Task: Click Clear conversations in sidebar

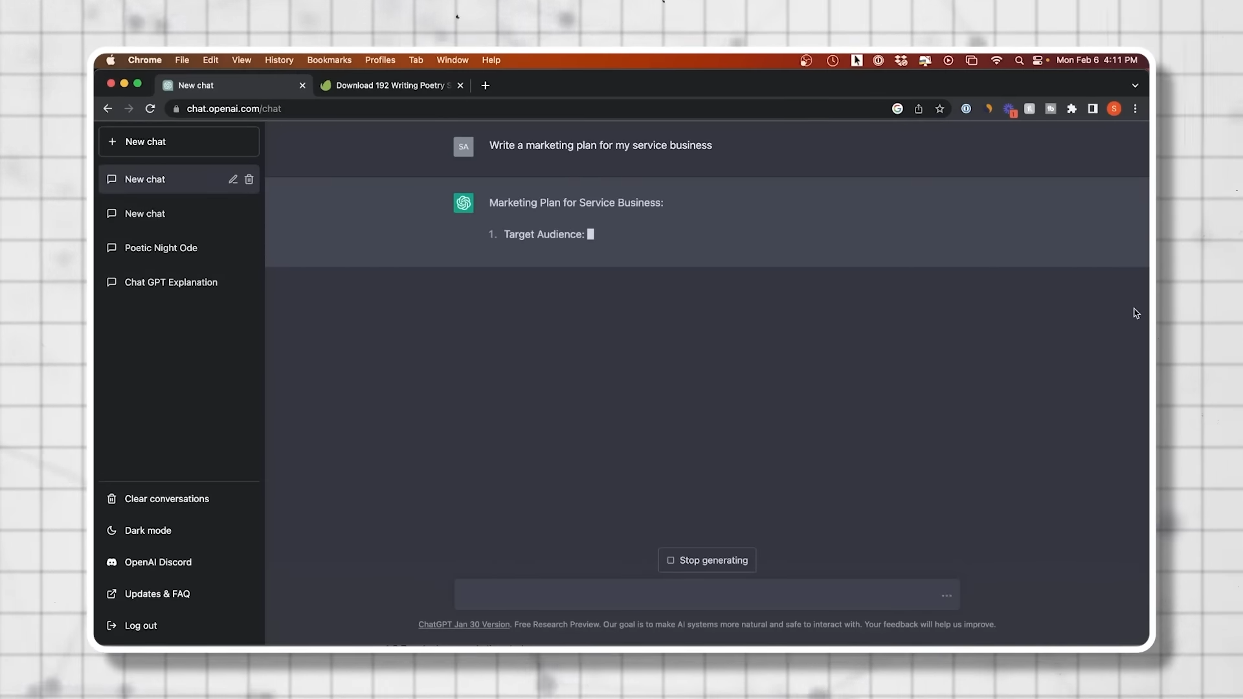Action: [x=166, y=499]
